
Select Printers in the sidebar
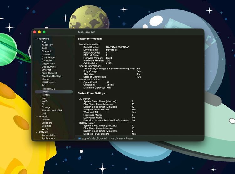point(46,95)
